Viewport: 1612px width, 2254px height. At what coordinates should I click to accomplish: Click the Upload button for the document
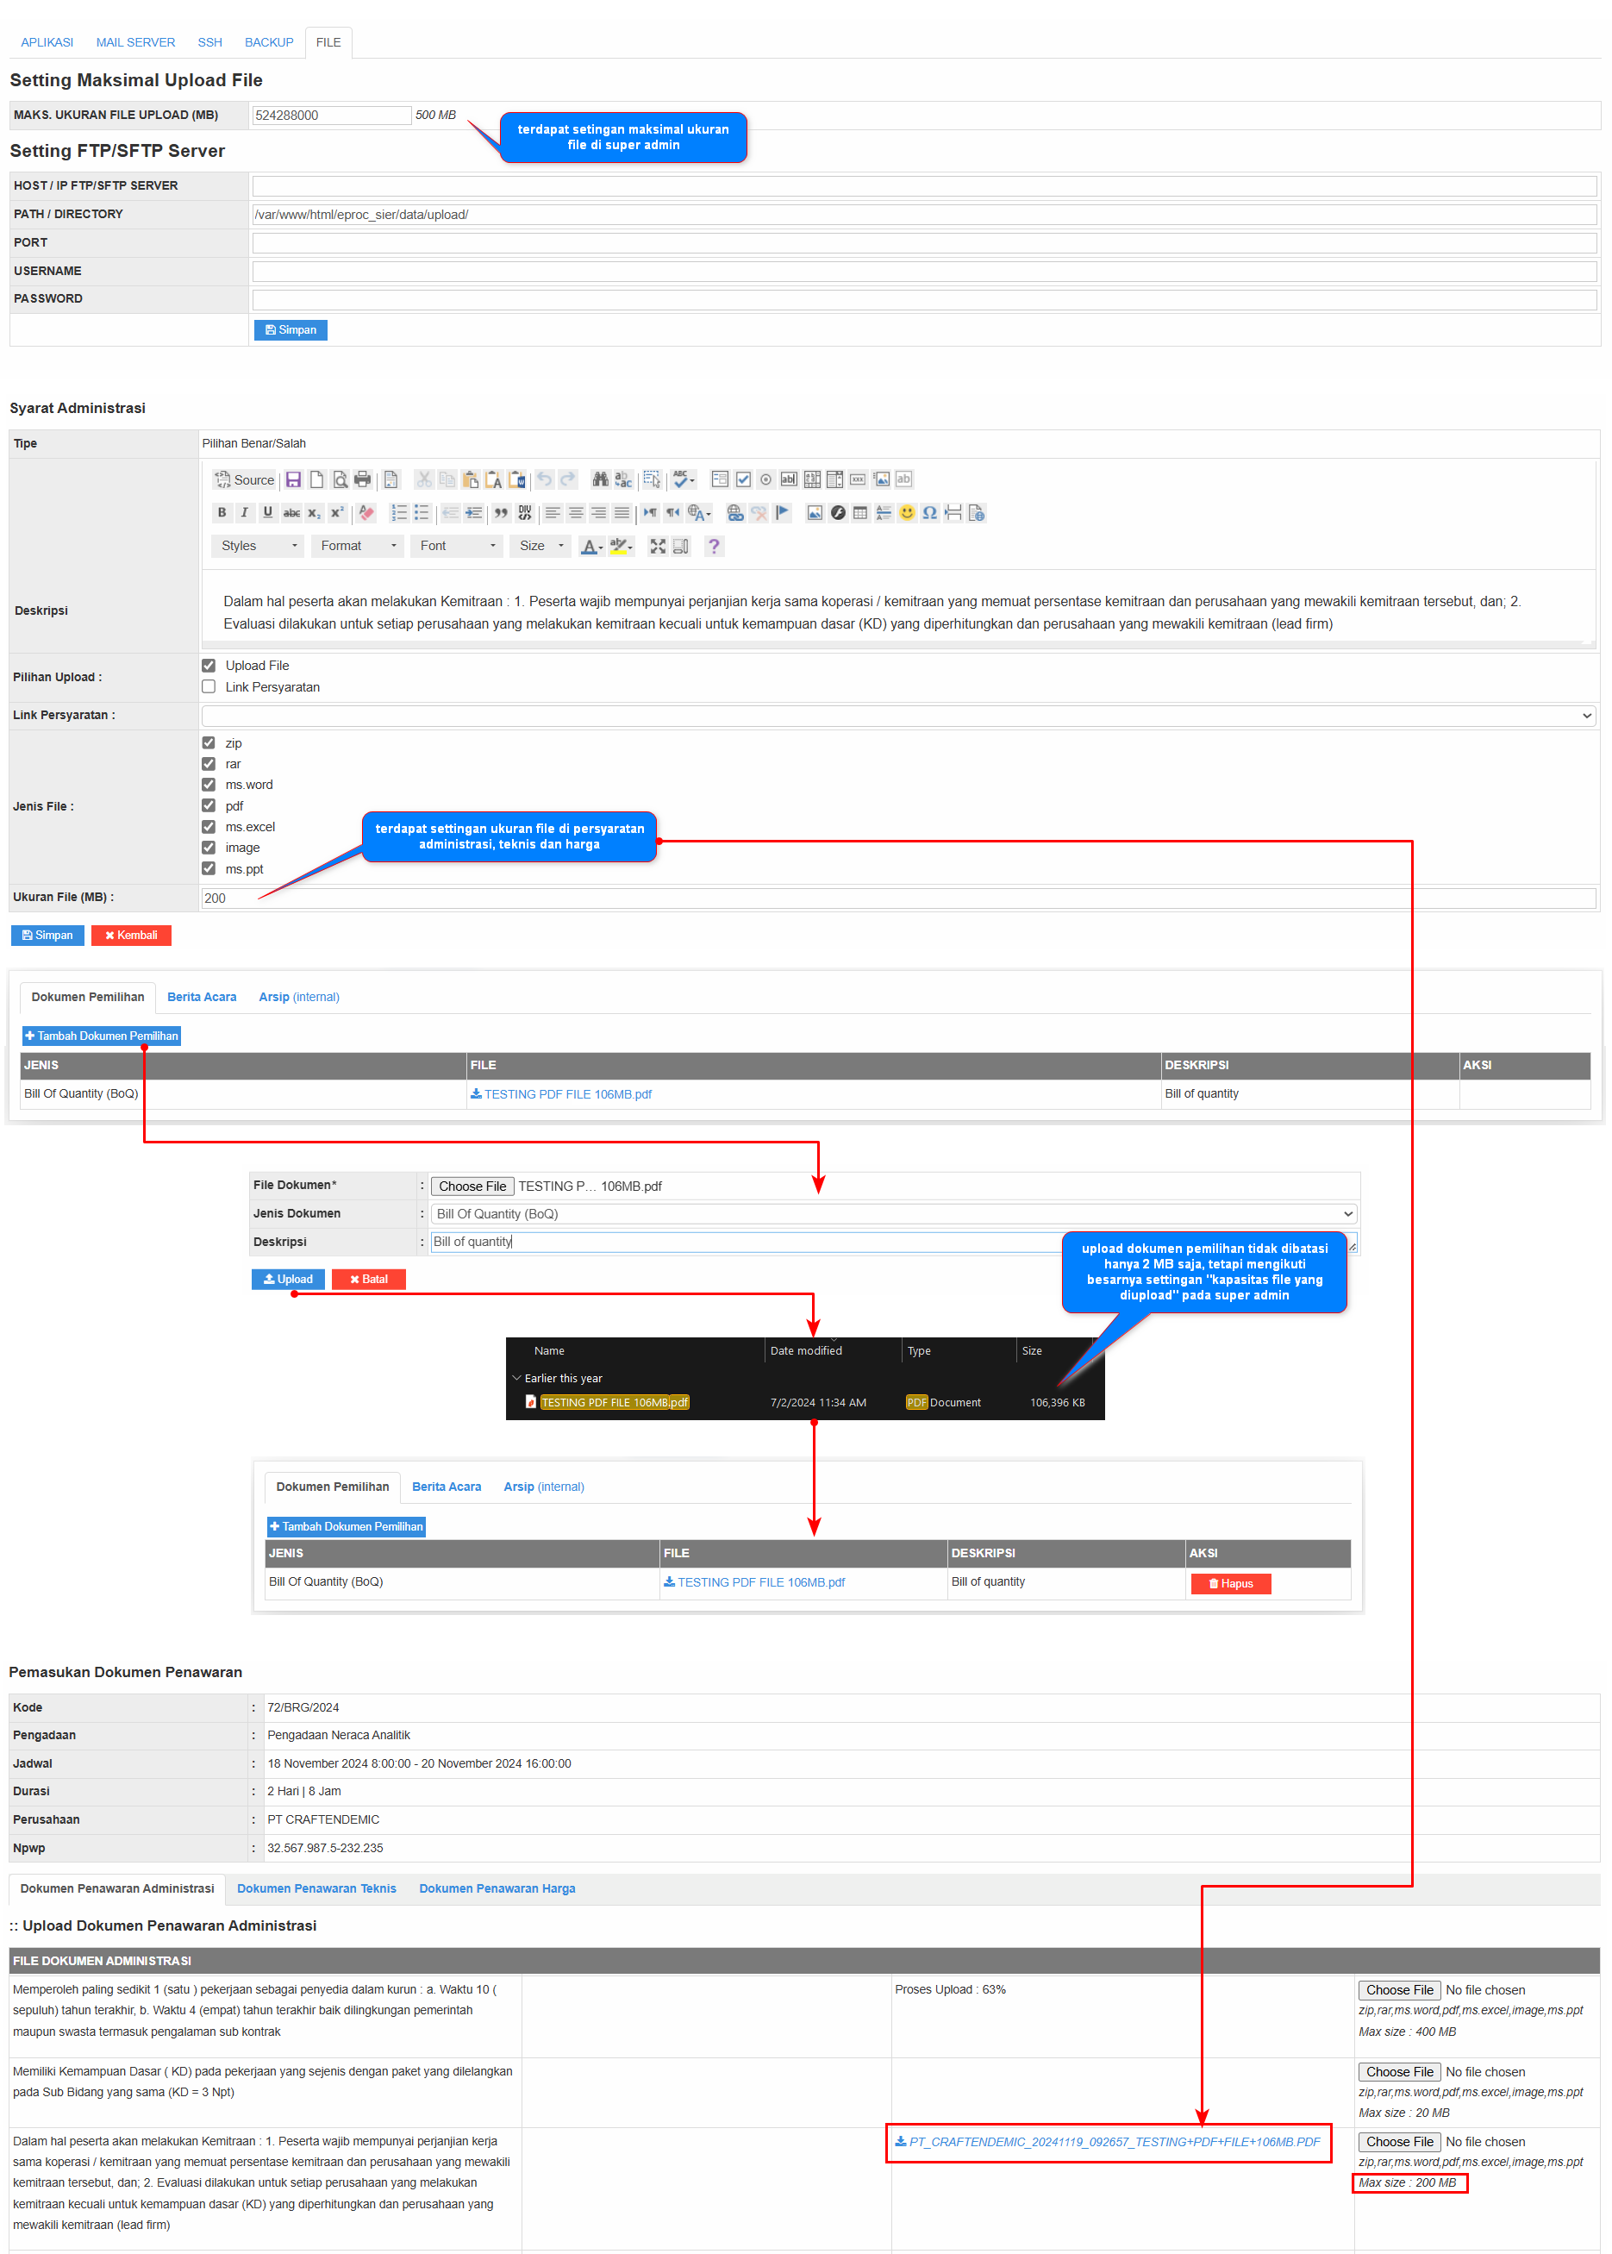(x=288, y=1279)
